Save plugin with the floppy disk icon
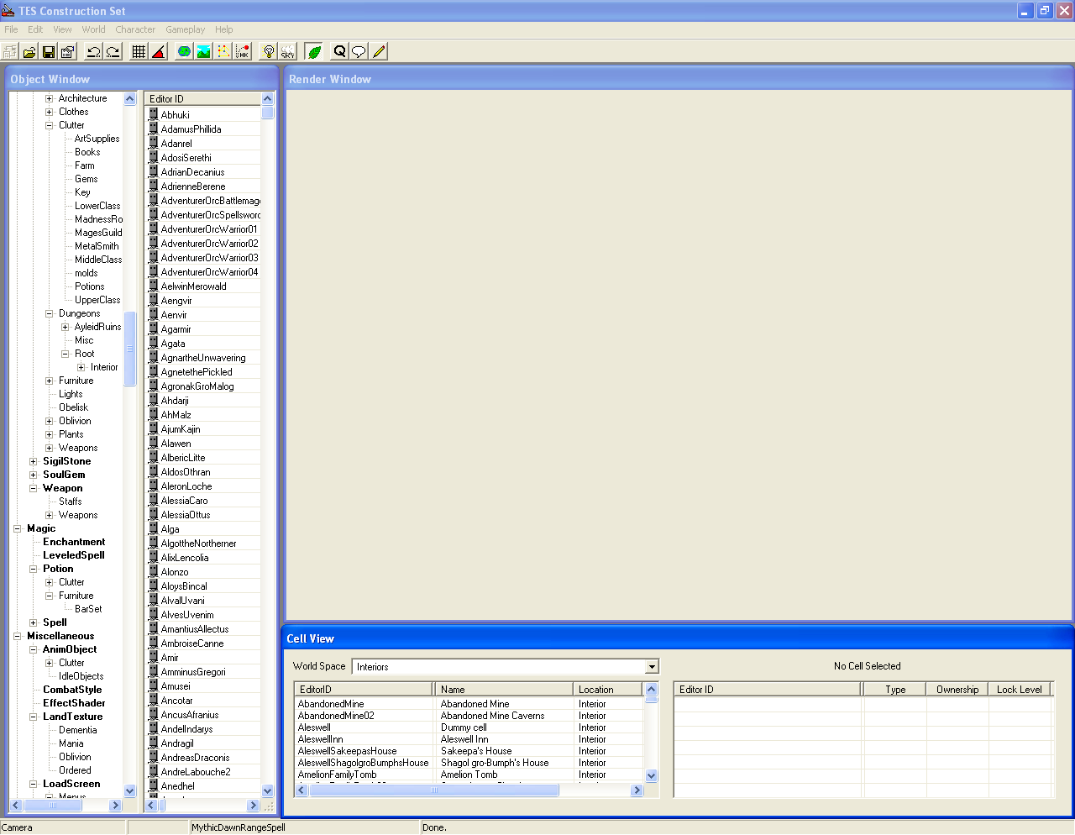The height and width of the screenshot is (835, 1075). click(49, 51)
